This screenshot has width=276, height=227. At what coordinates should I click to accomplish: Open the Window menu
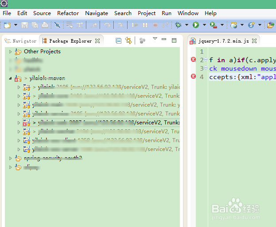[x=188, y=13]
